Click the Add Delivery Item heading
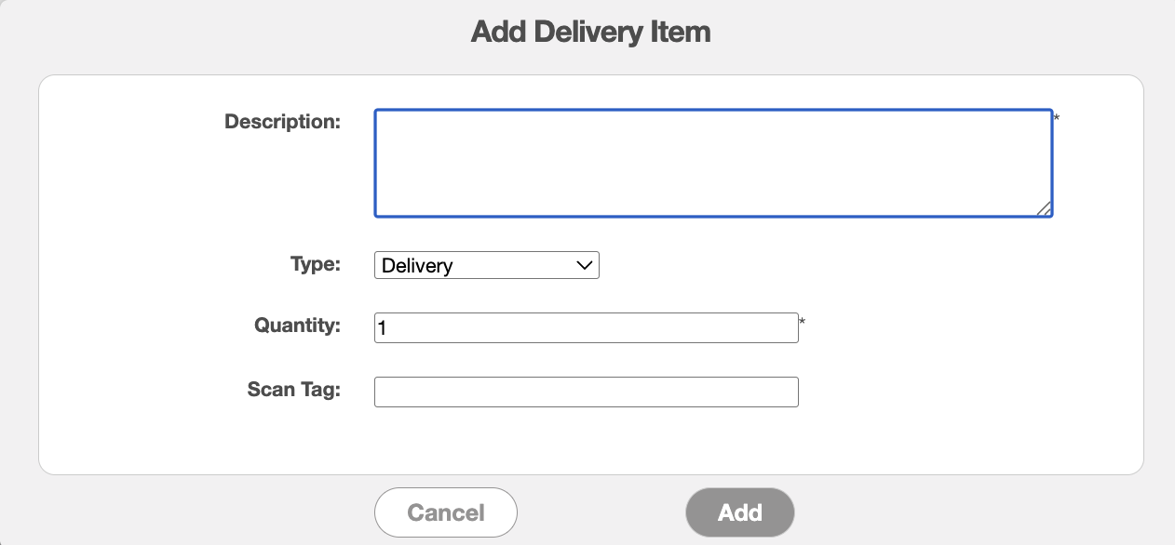This screenshot has width=1175, height=545. click(590, 33)
